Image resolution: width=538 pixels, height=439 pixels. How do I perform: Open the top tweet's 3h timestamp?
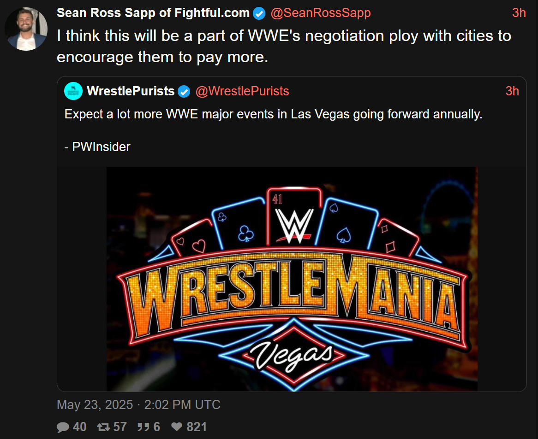click(519, 13)
